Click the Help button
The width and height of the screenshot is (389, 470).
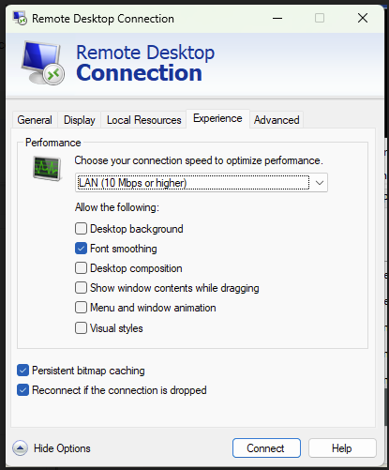coord(342,448)
